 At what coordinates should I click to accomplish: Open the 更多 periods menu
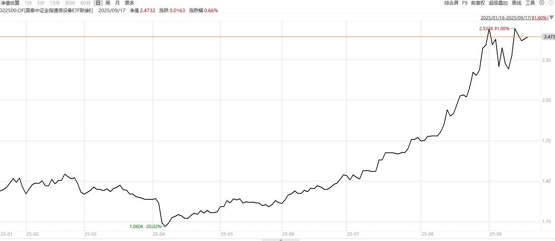point(130,3)
